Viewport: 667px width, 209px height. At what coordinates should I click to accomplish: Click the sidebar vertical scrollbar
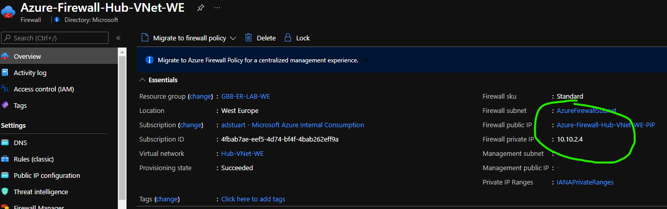(x=122, y=128)
